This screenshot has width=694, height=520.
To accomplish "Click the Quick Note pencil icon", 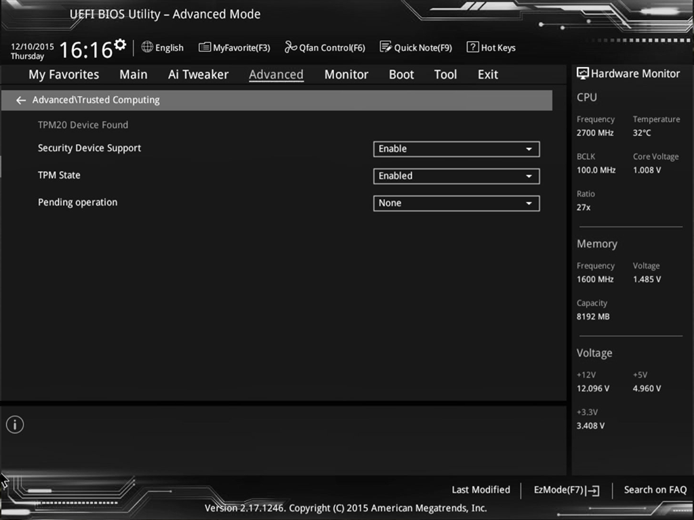I will [x=386, y=47].
